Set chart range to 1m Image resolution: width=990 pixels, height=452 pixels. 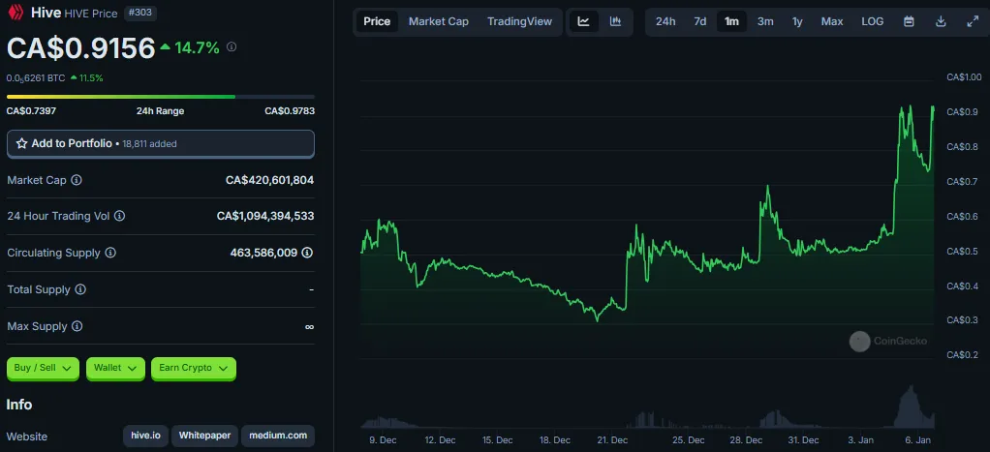[731, 21]
